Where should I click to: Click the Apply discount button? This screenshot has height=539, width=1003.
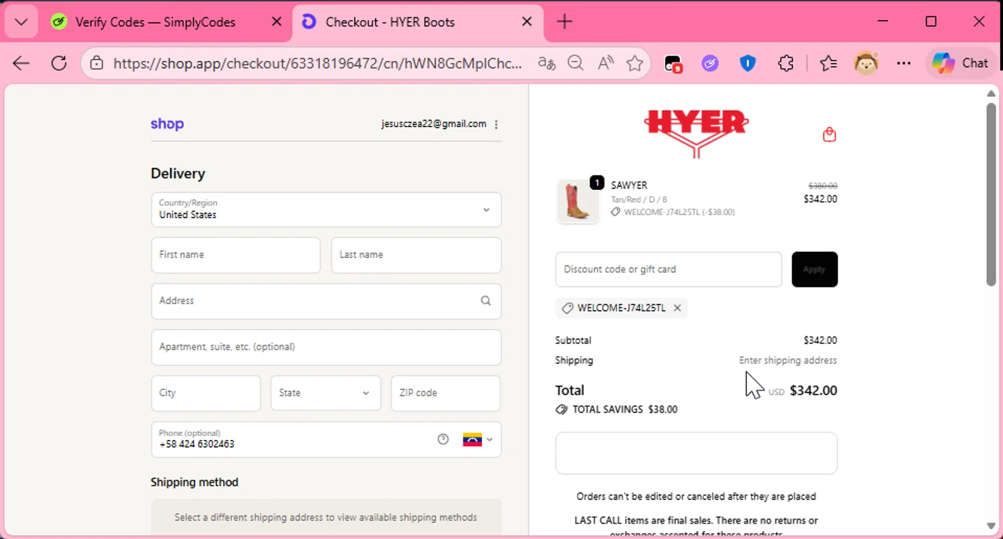pyautogui.click(x=814, y=269)
